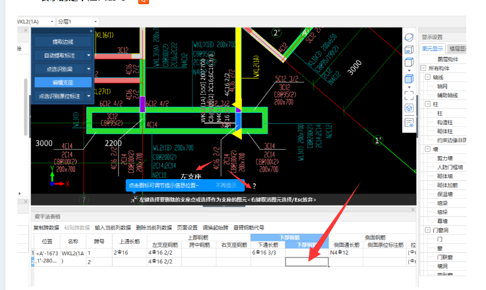This screenshot has width=486, height=290.
Task: Collapse the 所有构件 tree node
Action: pyautogui.click(x=423, y=68)
